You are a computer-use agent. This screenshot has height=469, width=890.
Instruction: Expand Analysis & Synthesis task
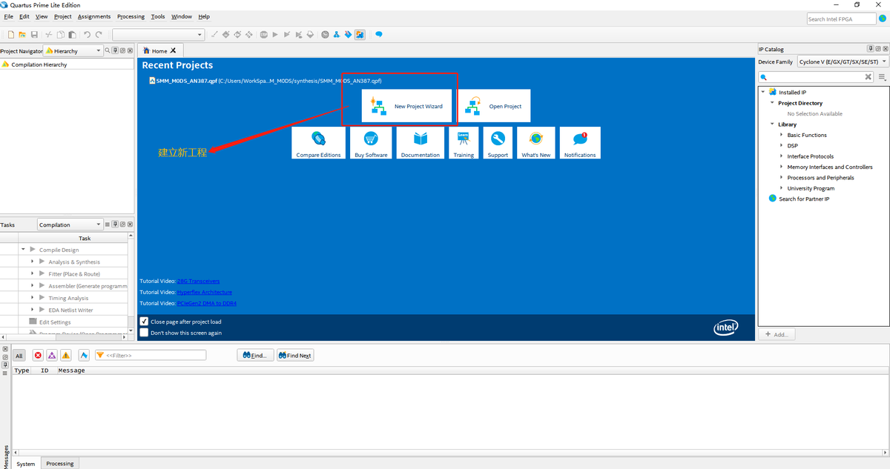click(x=33, y=262)
